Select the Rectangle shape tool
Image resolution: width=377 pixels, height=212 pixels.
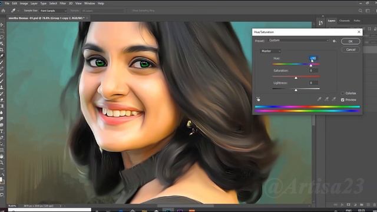2,150
